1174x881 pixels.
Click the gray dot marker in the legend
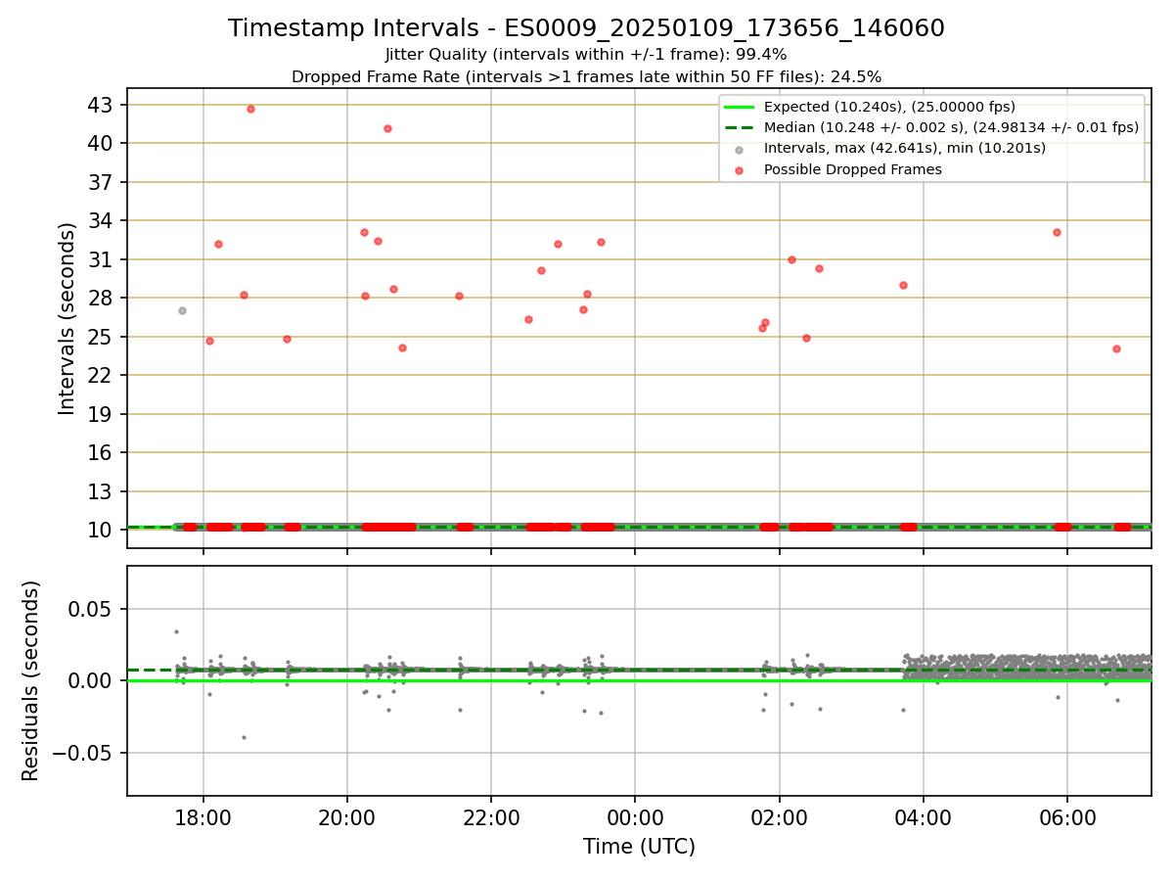click(x=739, y=149)
